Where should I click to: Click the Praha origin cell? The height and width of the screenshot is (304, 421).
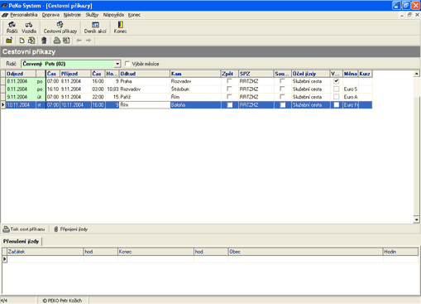[145, 81]
